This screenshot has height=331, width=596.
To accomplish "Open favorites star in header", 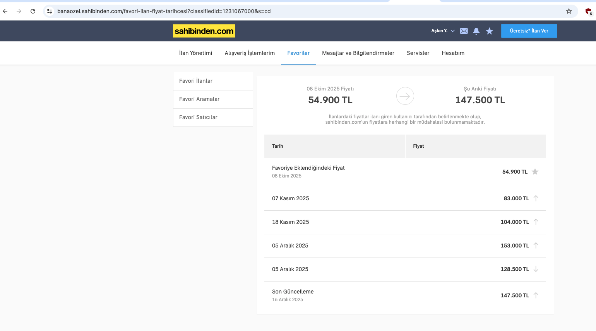I will pos(490,31).
